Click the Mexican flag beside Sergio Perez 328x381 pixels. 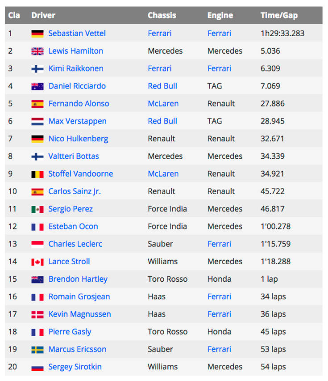click(x=37, y=209)
